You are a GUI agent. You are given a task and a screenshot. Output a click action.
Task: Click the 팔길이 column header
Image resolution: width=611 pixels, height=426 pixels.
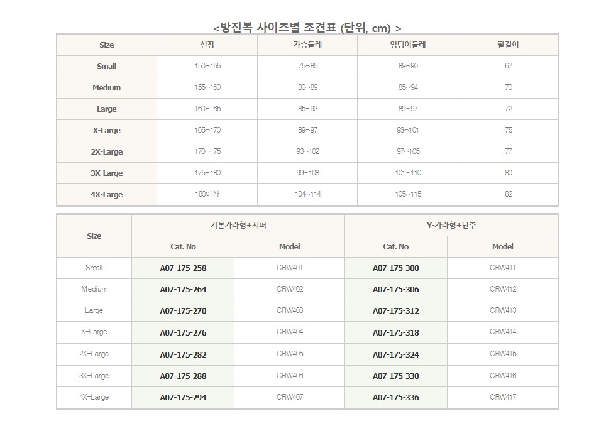coord(508,45)
